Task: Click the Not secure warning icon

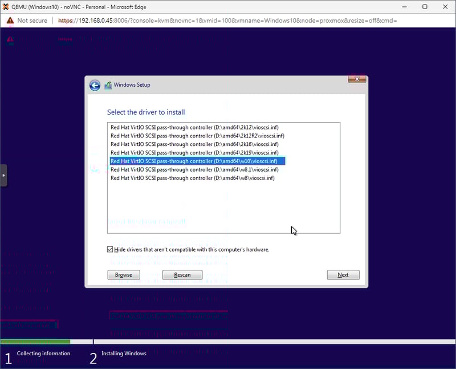Action: point(10,21)
